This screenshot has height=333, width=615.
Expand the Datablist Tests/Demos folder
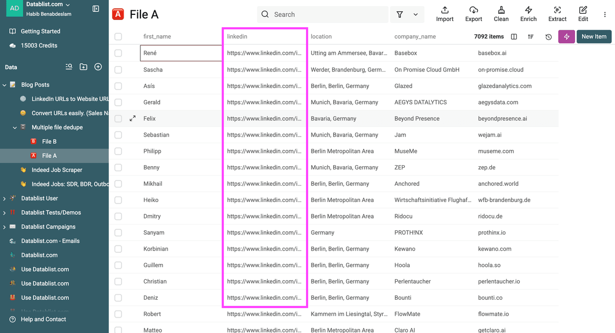tap(5, 213)
